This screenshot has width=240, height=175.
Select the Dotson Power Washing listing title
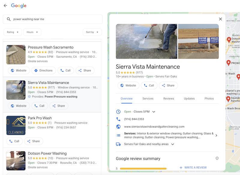tap(47, 153)
